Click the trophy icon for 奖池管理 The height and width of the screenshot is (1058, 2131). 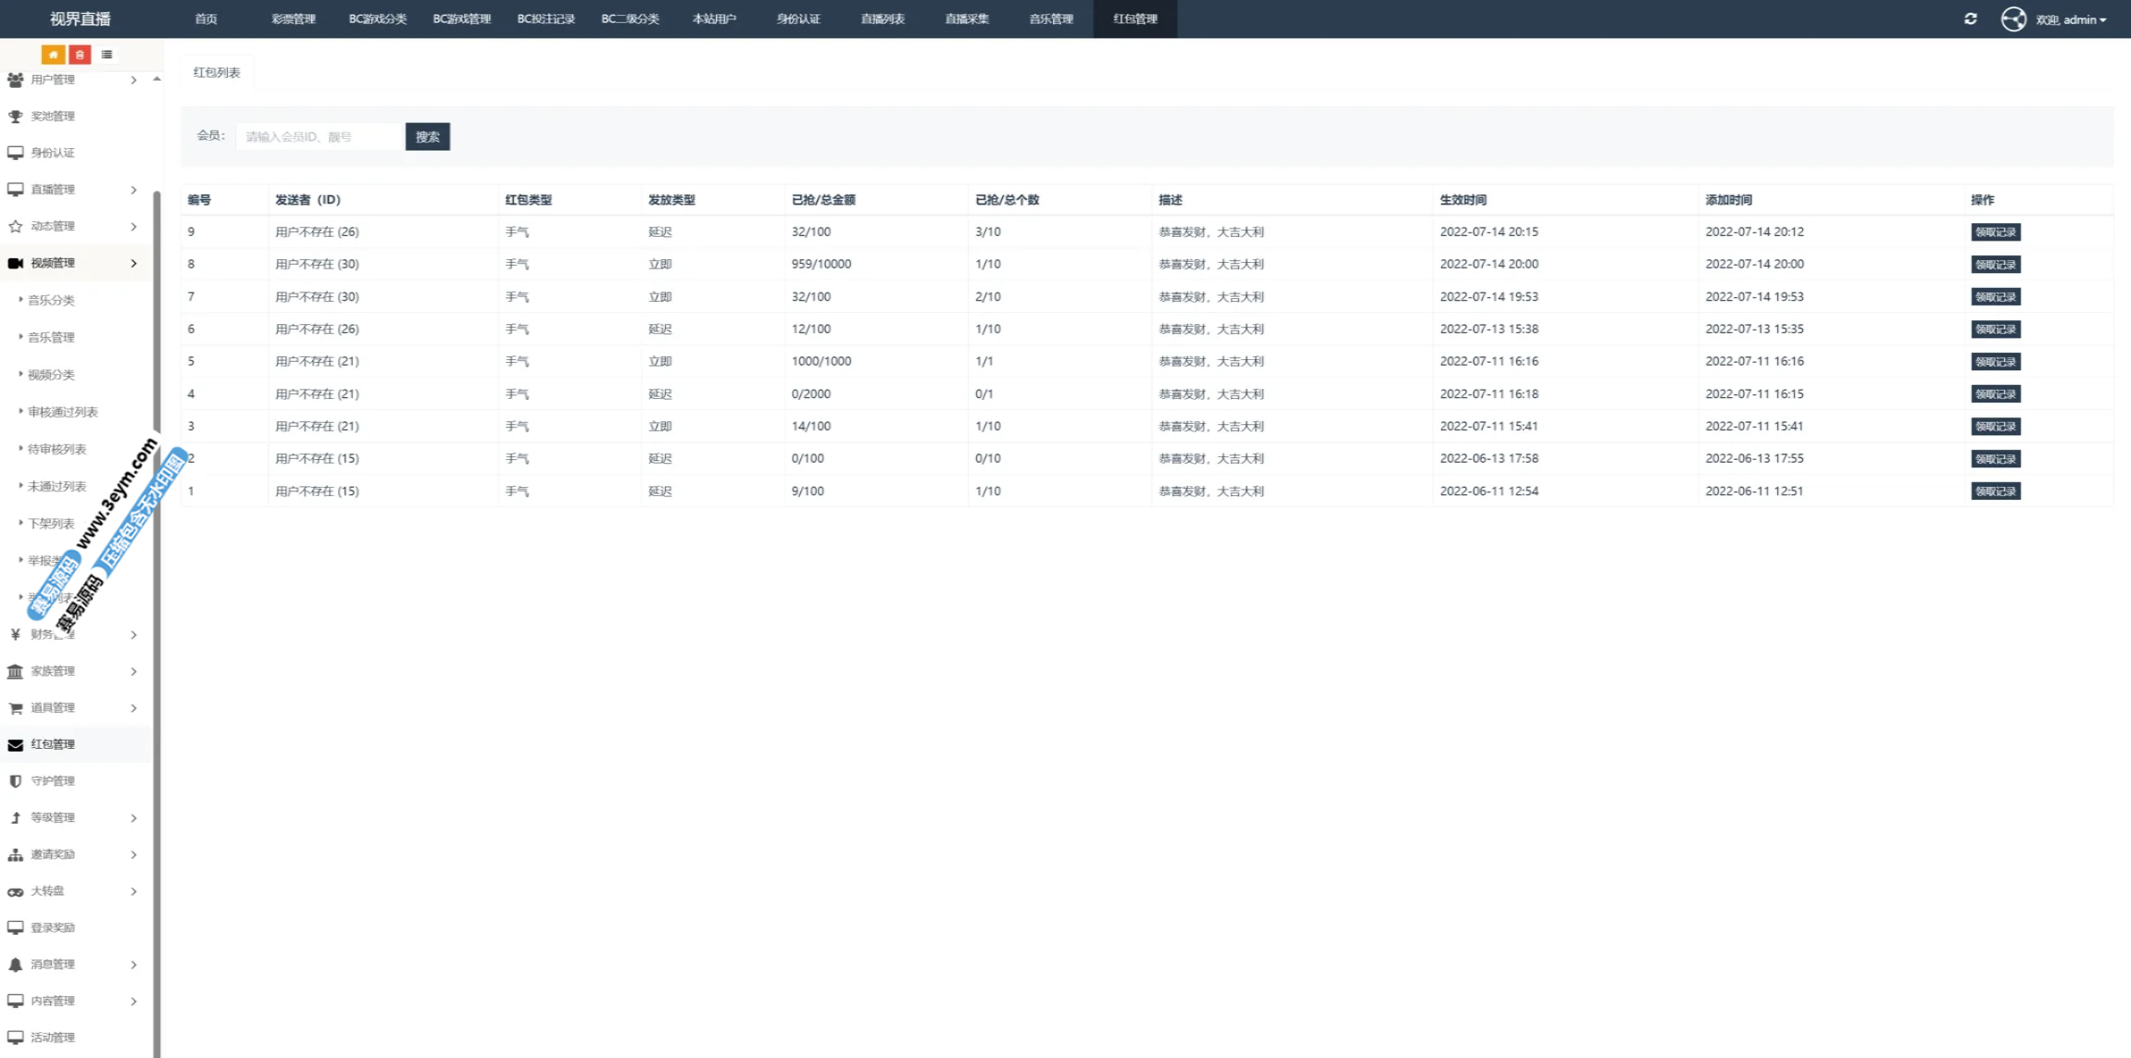coord(16,117)
